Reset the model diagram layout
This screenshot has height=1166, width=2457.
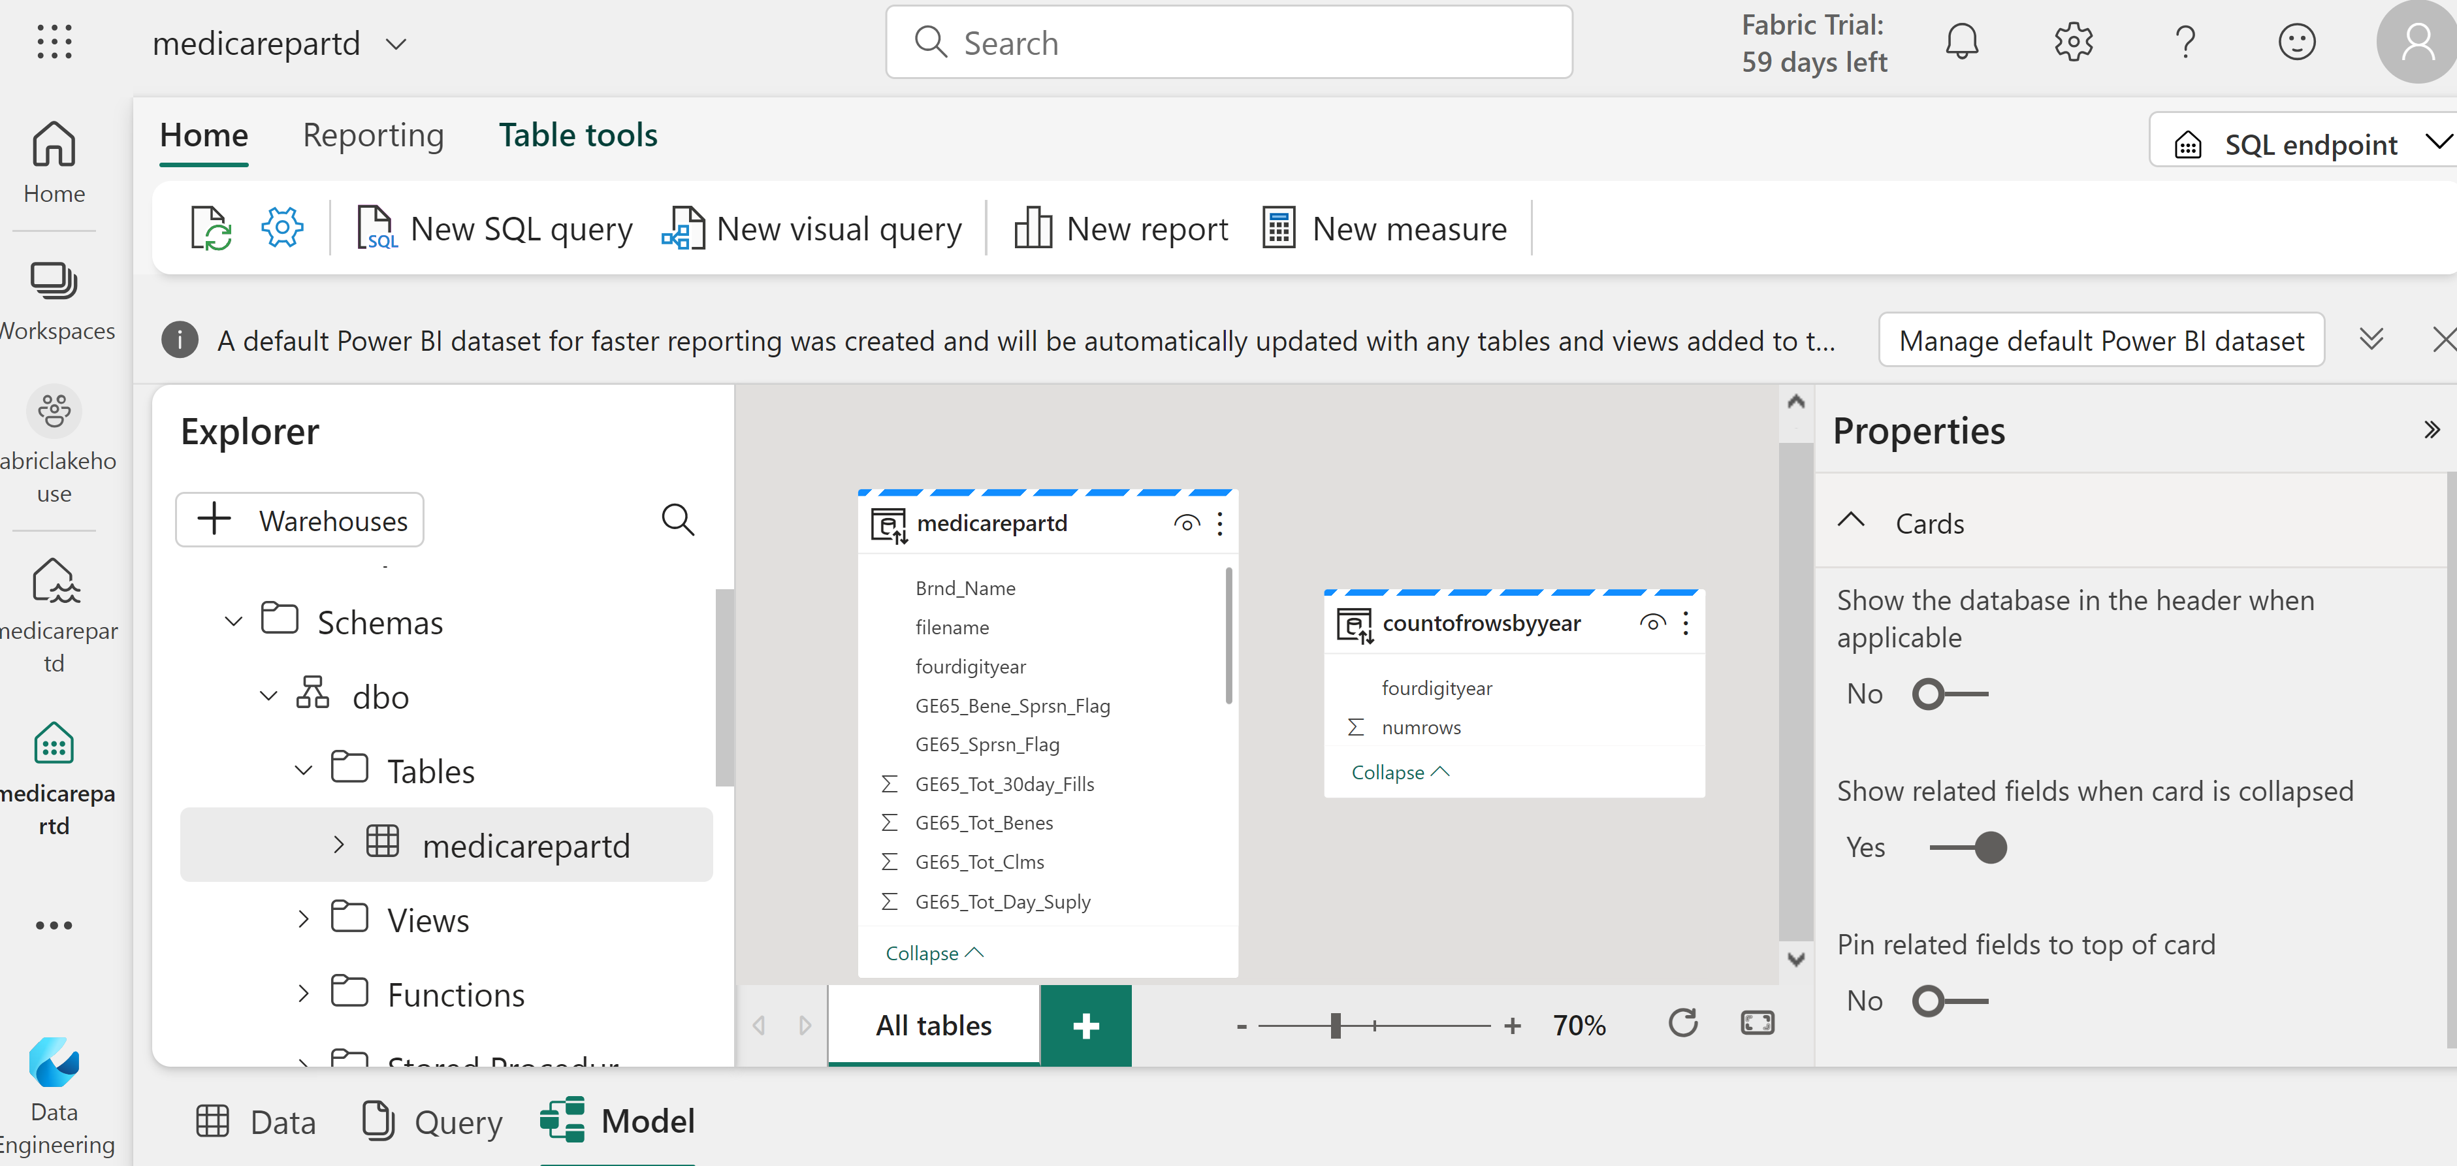[x=1684, y=1024]
